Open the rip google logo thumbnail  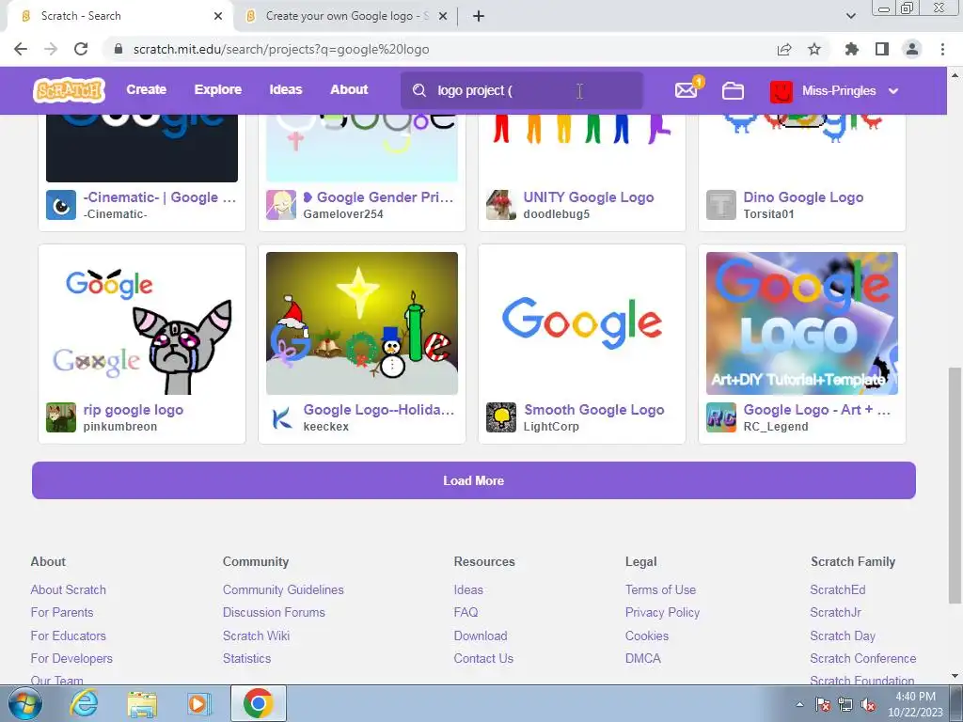[142, 323]
